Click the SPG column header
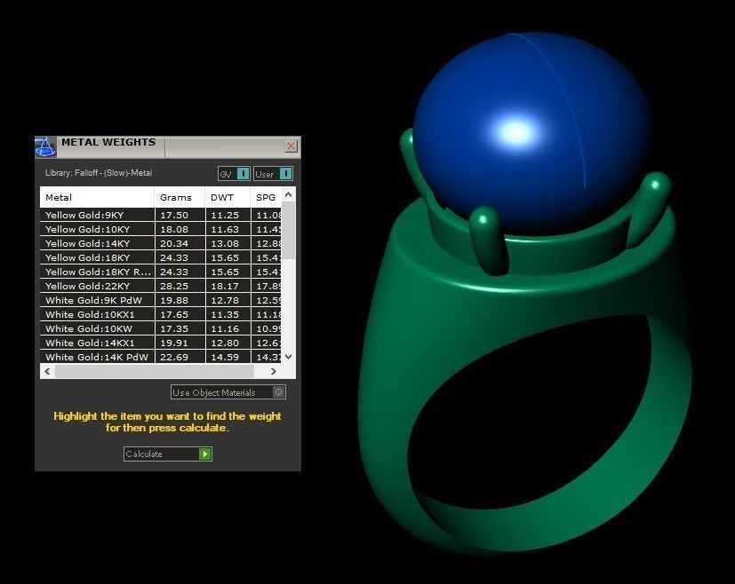735x584 pixels. click(266, 197)
